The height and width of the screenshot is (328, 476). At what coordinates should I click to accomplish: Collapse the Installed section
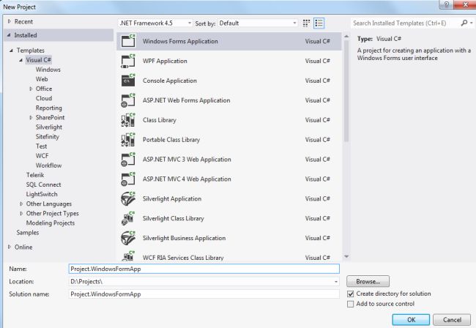tap(9, 35)
